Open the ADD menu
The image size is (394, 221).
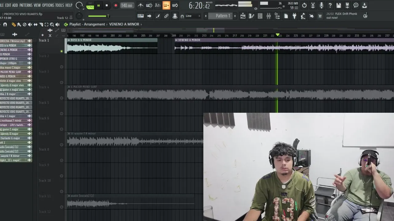(15, 5)
